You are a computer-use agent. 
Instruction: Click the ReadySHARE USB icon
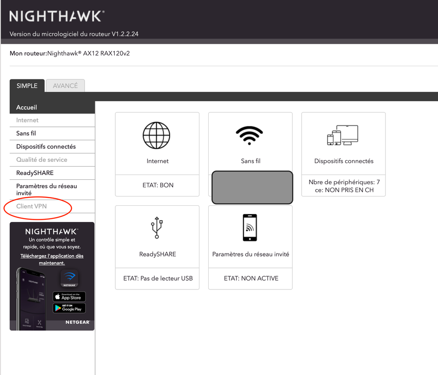tap(157, 228)
